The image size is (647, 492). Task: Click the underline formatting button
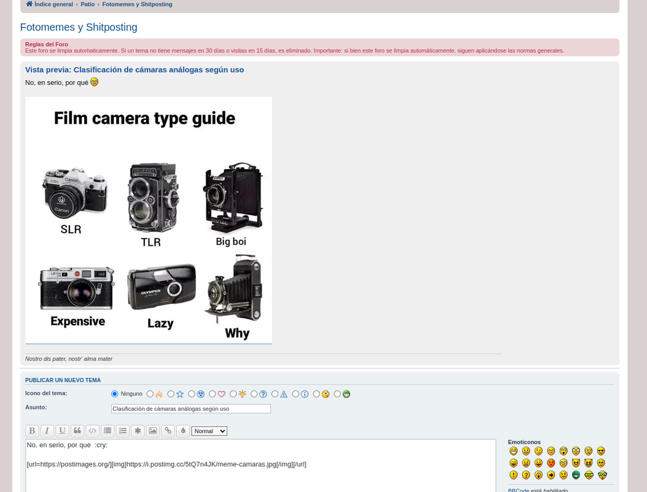(62, 431)
